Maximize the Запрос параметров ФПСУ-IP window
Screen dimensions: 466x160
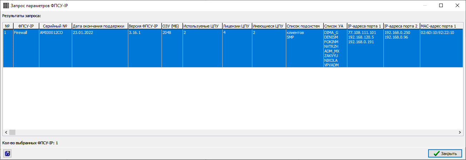click(x=441, y=5)
